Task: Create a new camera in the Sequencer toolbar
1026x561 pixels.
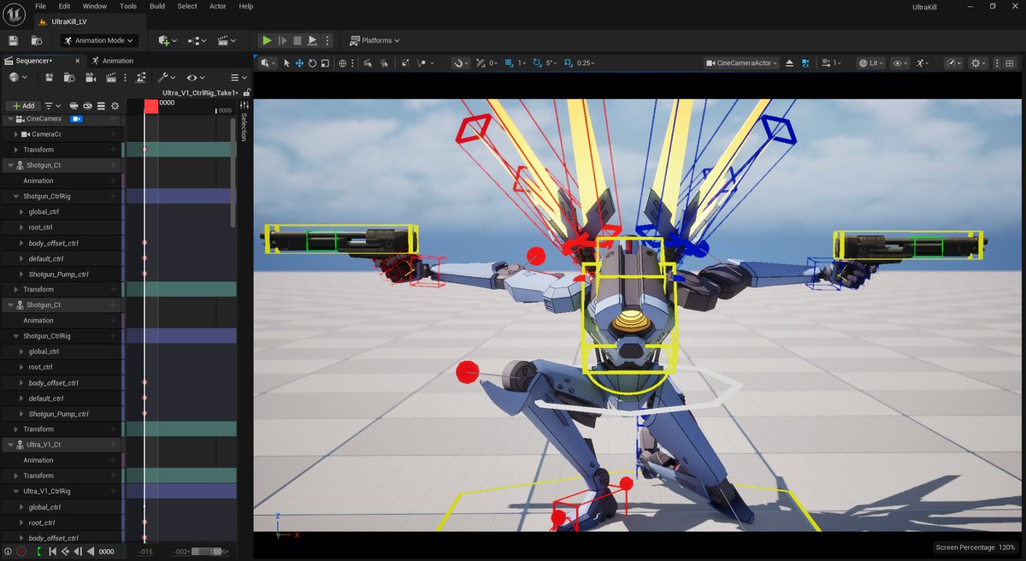Action: (90, 78)
